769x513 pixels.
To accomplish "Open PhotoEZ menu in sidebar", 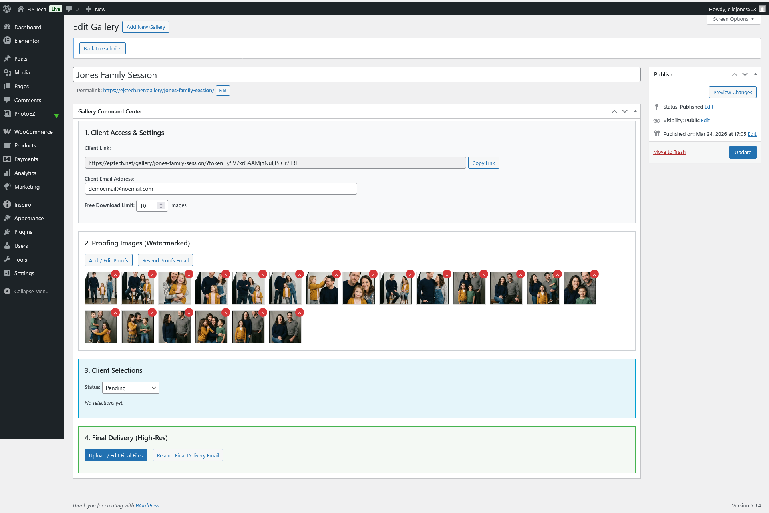I will click(x=24, y=114).
